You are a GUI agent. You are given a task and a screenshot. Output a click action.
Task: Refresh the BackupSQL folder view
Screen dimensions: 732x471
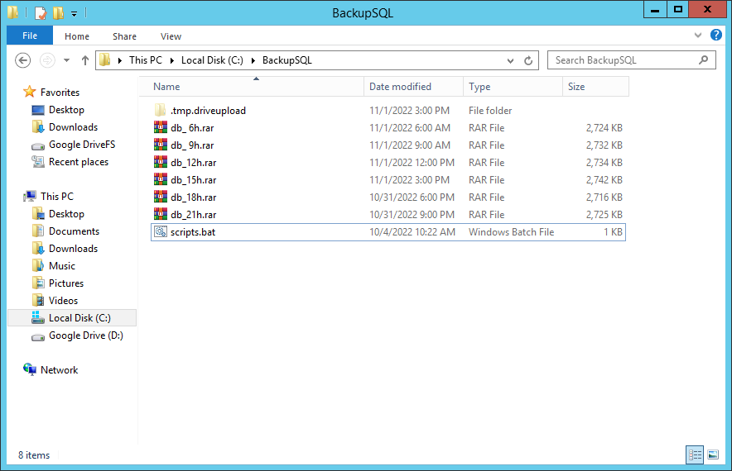point(530,60)
